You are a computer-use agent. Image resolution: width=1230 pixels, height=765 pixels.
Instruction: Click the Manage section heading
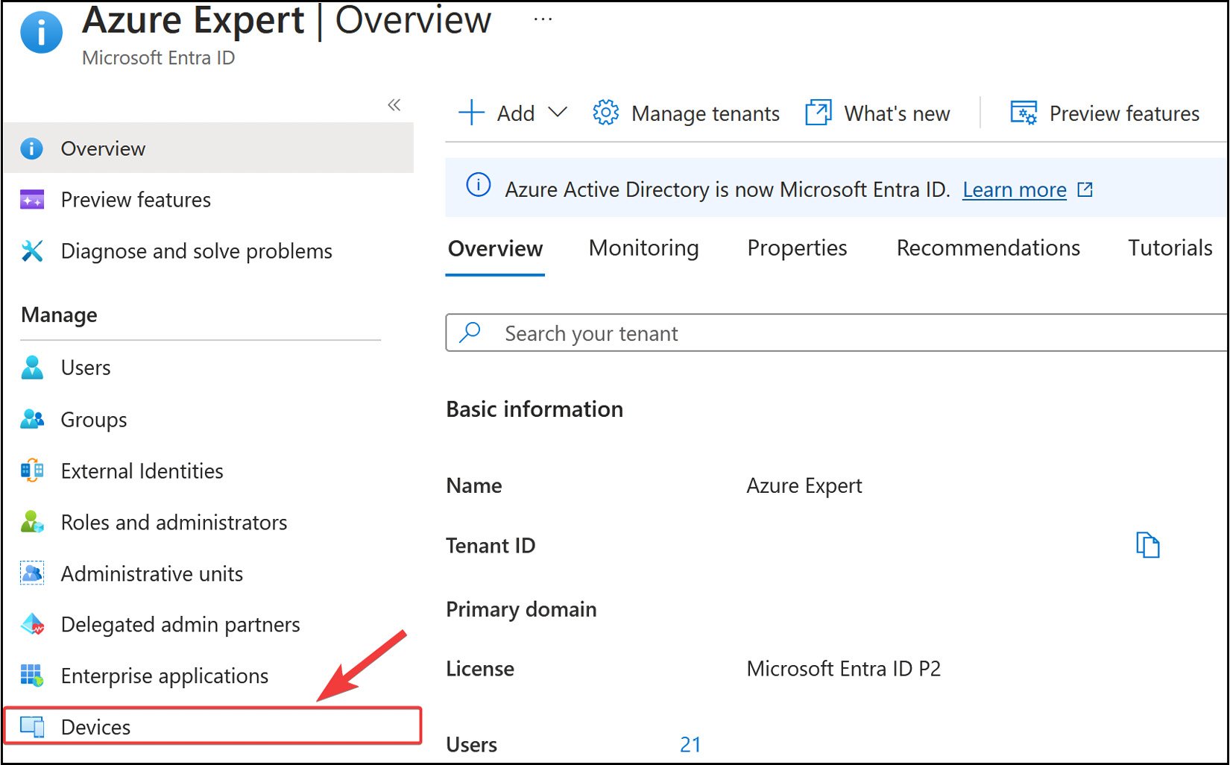[x=59, y=315]
